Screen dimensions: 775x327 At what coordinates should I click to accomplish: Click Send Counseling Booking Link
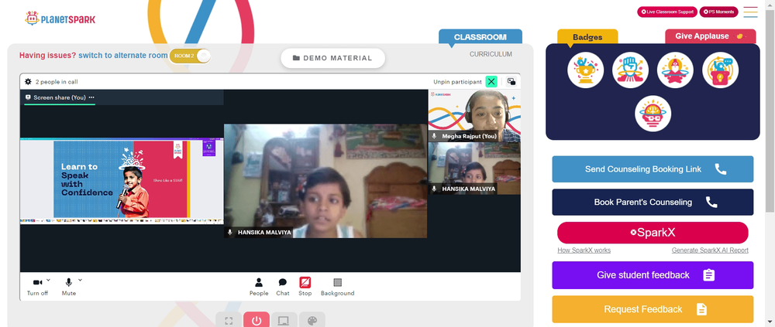coord(653,169)
